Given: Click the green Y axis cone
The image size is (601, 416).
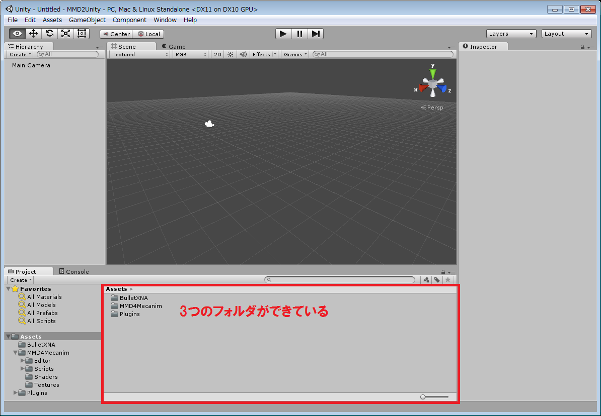Looking at the screenshot, I should pyautogui.click(x=433, y=73).
